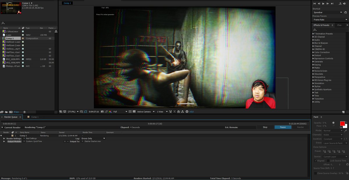
Task: Open the Preview Favors Frame Rate dropdown
Action: click(330, 20)
